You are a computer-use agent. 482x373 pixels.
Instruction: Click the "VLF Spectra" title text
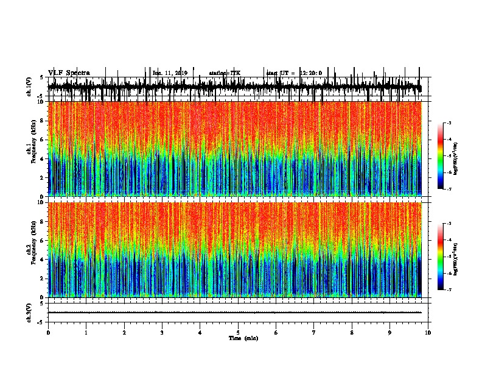click(x=69, y=73)
